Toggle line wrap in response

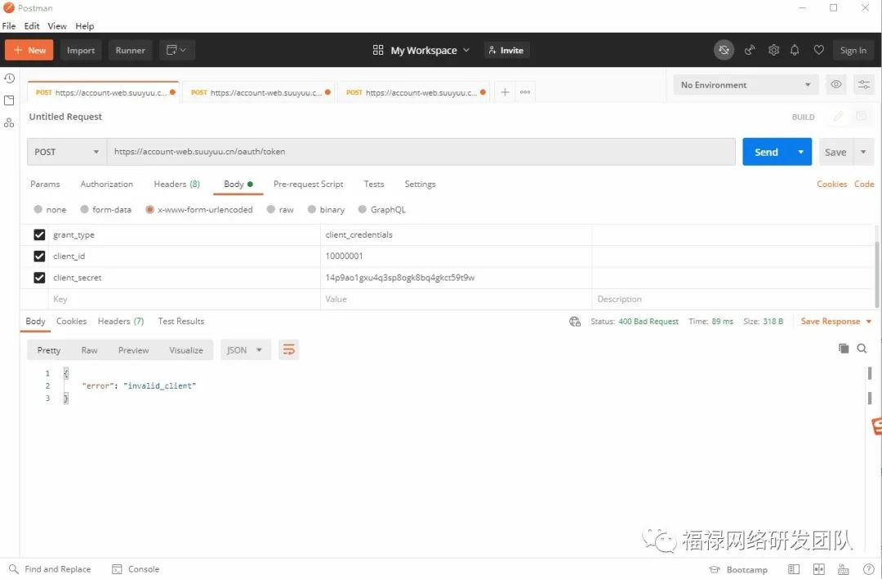pyautogui.click(x=288, y=350)
